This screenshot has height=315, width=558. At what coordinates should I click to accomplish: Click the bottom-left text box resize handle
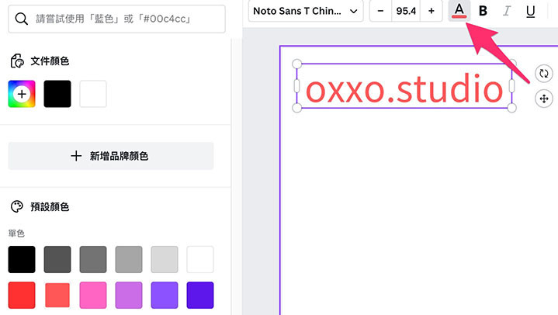[x=296, y=108]
